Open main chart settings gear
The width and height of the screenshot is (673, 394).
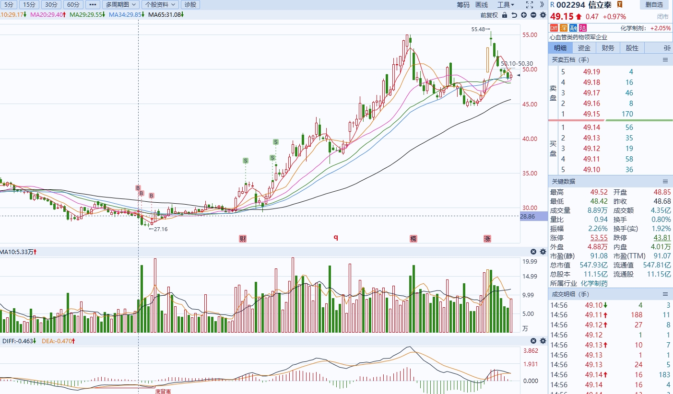(x=543, y=15)
